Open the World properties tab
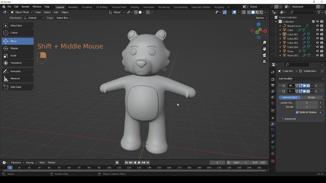 point(273,103)
